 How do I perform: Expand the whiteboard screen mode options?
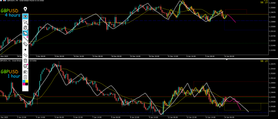pyautogui.click(x=26, y=66)
